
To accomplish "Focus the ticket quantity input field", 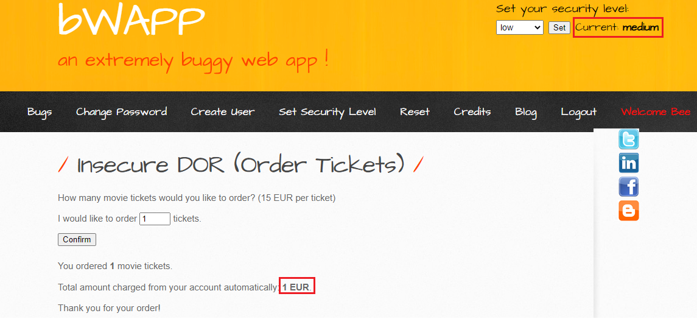I will point(155,219).
